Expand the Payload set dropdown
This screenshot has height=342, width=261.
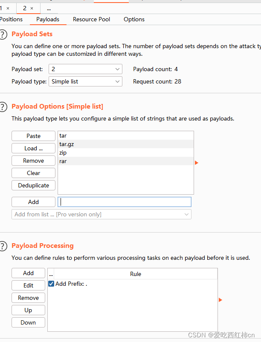coord(85,69)
